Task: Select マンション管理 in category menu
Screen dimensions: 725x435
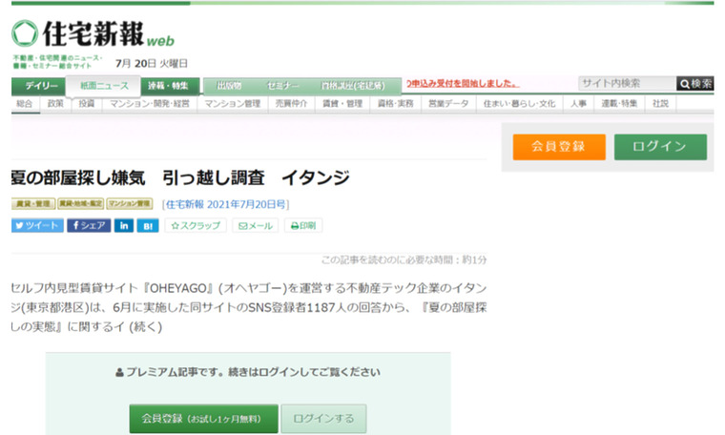Action: [231, 103]
